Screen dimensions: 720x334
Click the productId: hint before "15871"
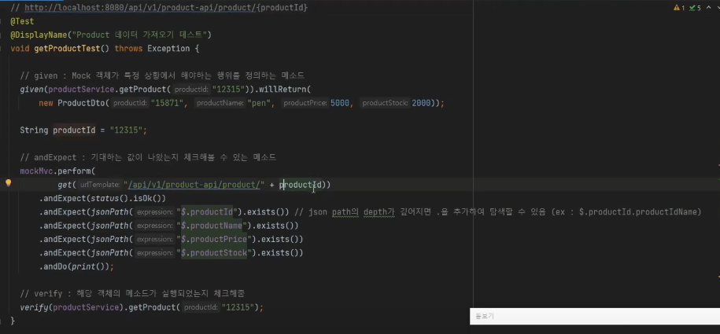[x=130, y=103]
